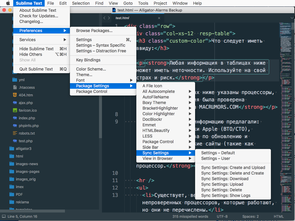The height and width of the screenshot is (221, 295).
Task: Click the robots.txt text file icon
Action: click(x=15, y=133)
